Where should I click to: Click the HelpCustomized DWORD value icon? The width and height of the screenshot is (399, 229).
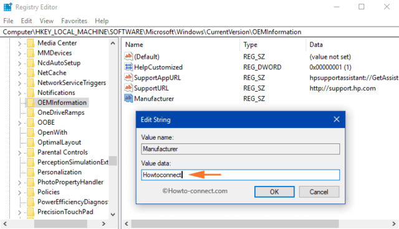point(128,67)
